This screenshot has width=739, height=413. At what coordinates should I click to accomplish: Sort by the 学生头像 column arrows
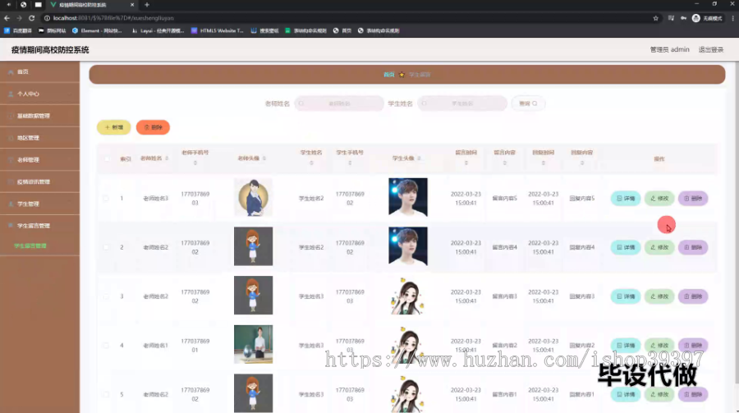(x=419, y=158)
